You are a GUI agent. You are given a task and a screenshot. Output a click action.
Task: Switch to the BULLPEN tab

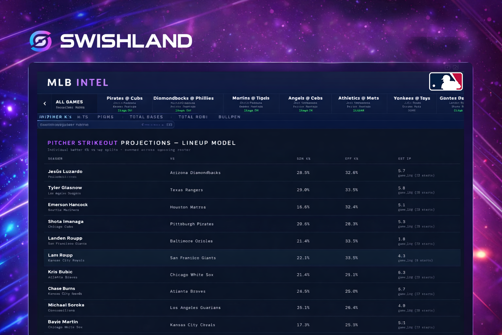[x=229, y=117]
